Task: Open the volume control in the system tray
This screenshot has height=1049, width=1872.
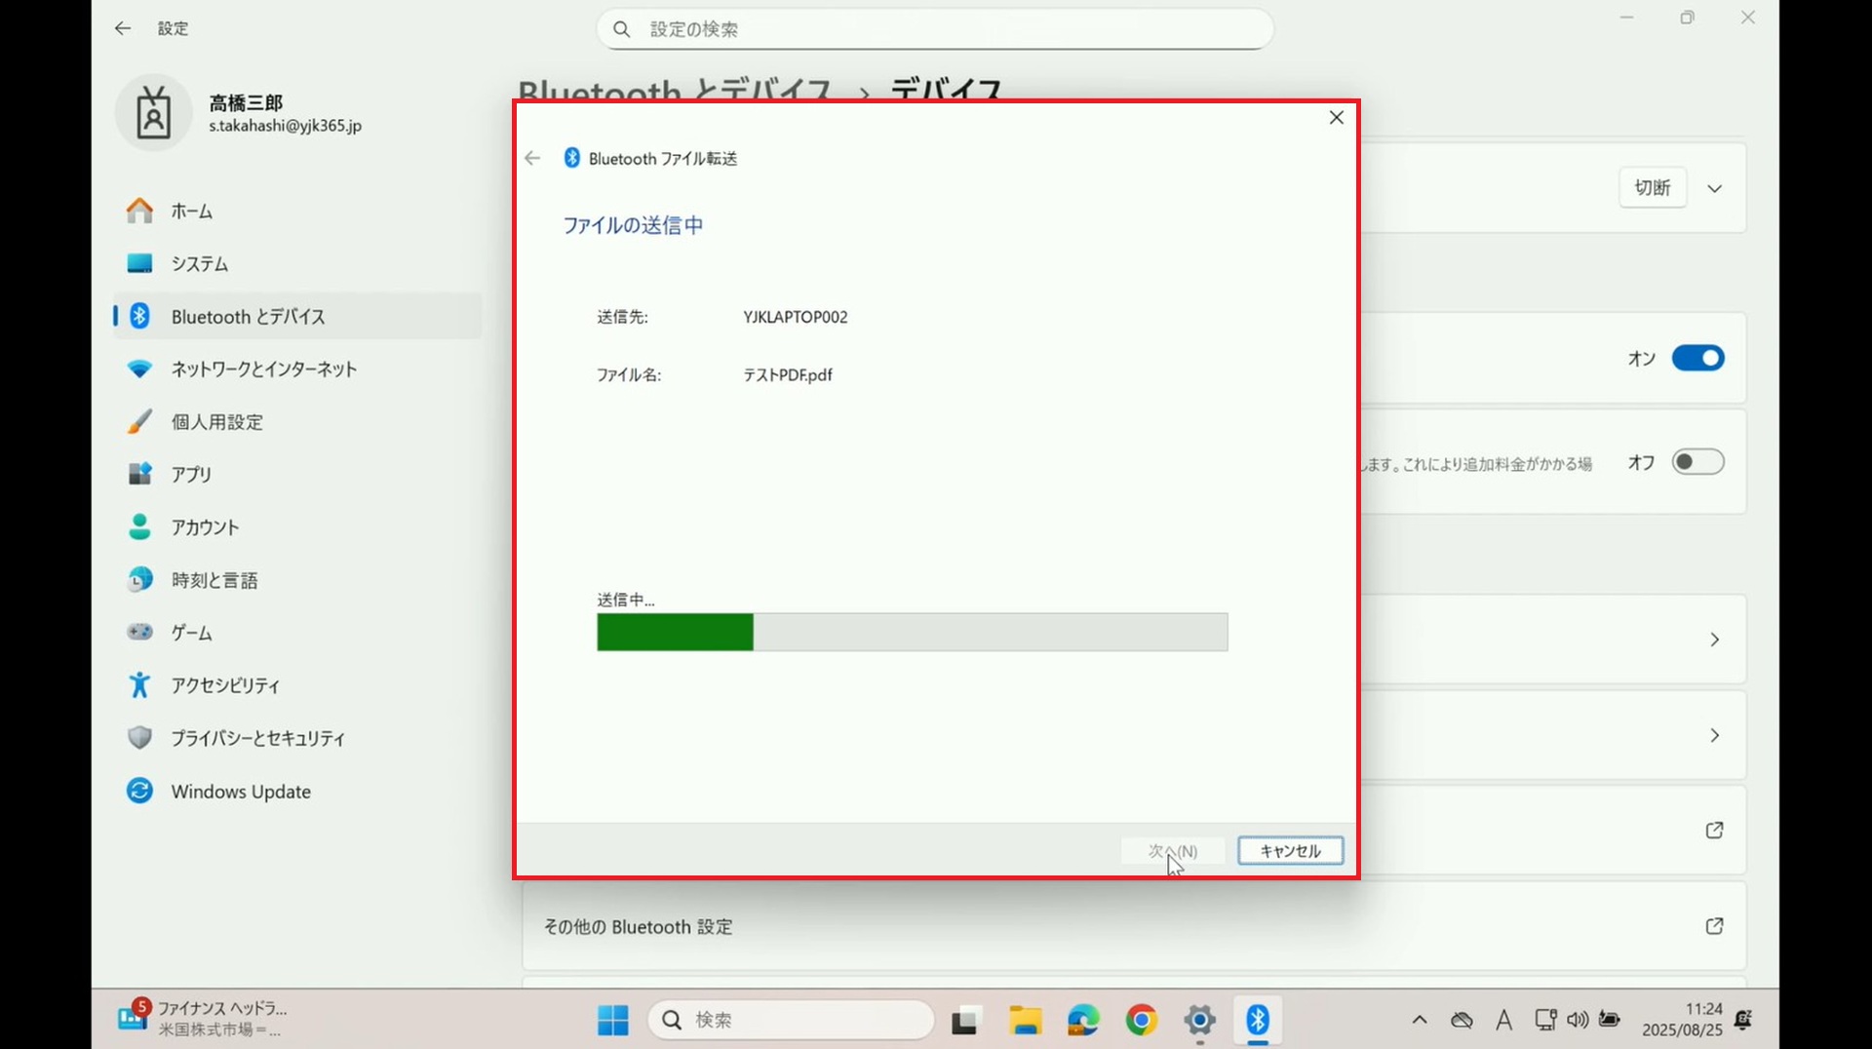Action: pos(1577,1020)
